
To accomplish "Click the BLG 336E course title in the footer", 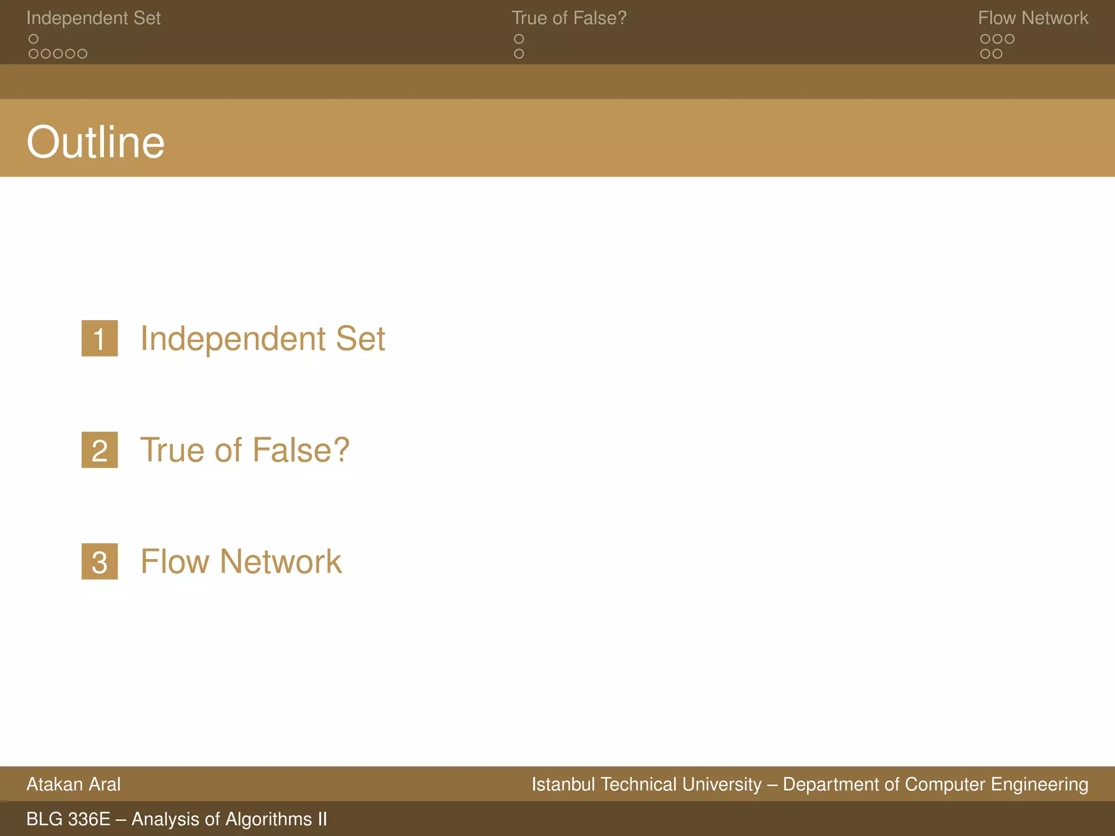I will pos(176,819).
